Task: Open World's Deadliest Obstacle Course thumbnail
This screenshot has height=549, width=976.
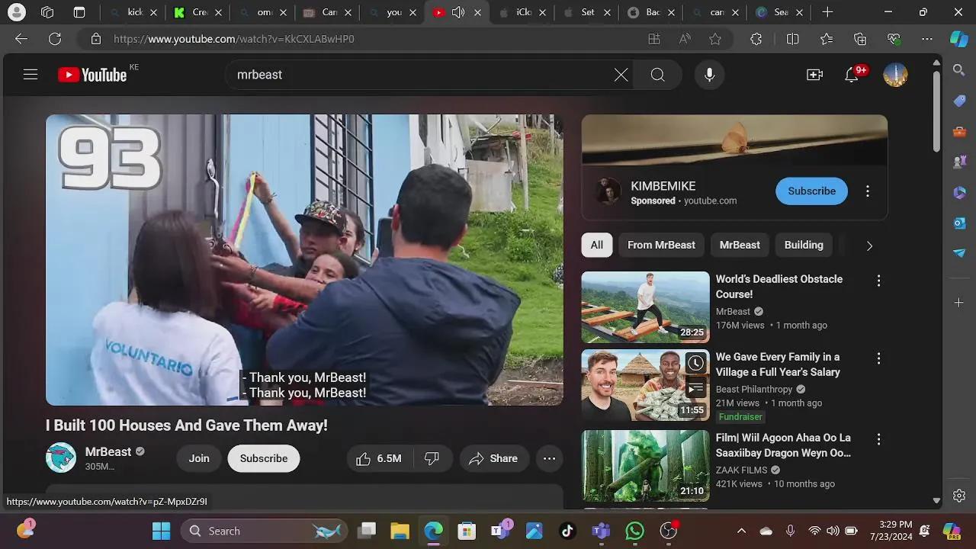Action: point(645,307)
